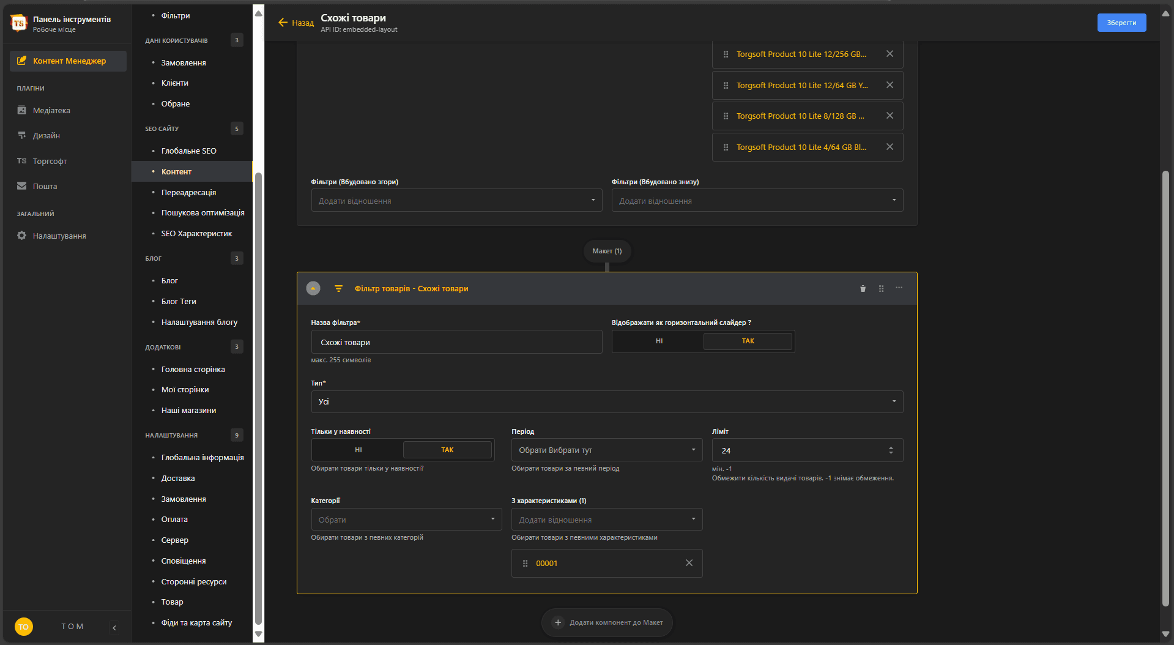Open Переадресація menu item
The image size is (1174, 645).
point(188,192)
